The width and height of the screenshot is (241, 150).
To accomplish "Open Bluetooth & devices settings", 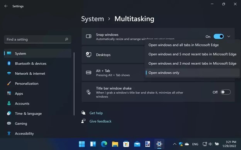I will (37, 63).
